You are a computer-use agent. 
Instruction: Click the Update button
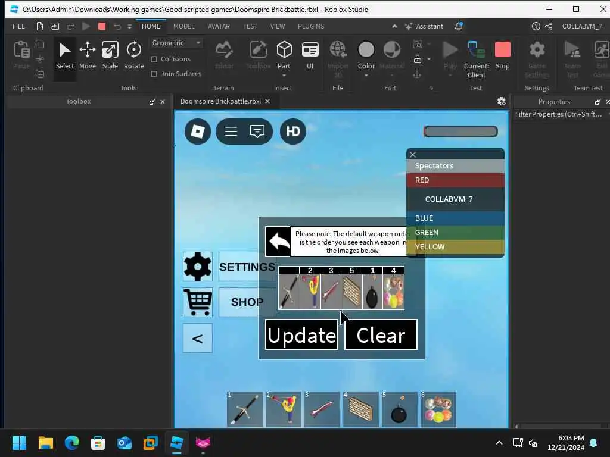pos(301,334)
